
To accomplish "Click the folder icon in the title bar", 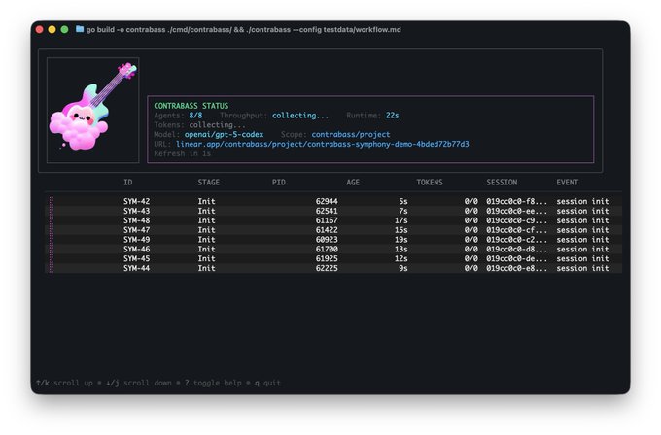I will pyautogui.click(x=80, y=30).
